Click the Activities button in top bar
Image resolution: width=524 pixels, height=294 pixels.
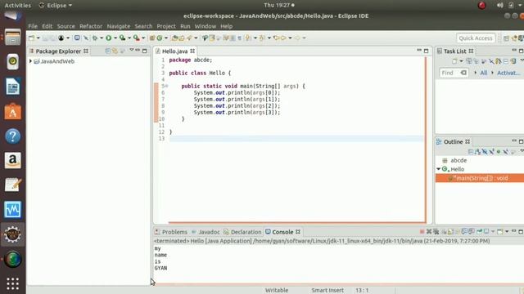coord(18,6)
